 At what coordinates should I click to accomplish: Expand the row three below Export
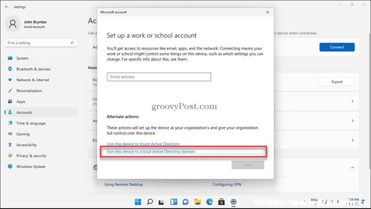pyautogui.click(x=353, y=140)
